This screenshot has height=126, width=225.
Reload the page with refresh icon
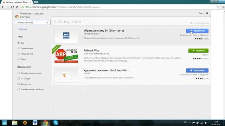pos(13,7)
